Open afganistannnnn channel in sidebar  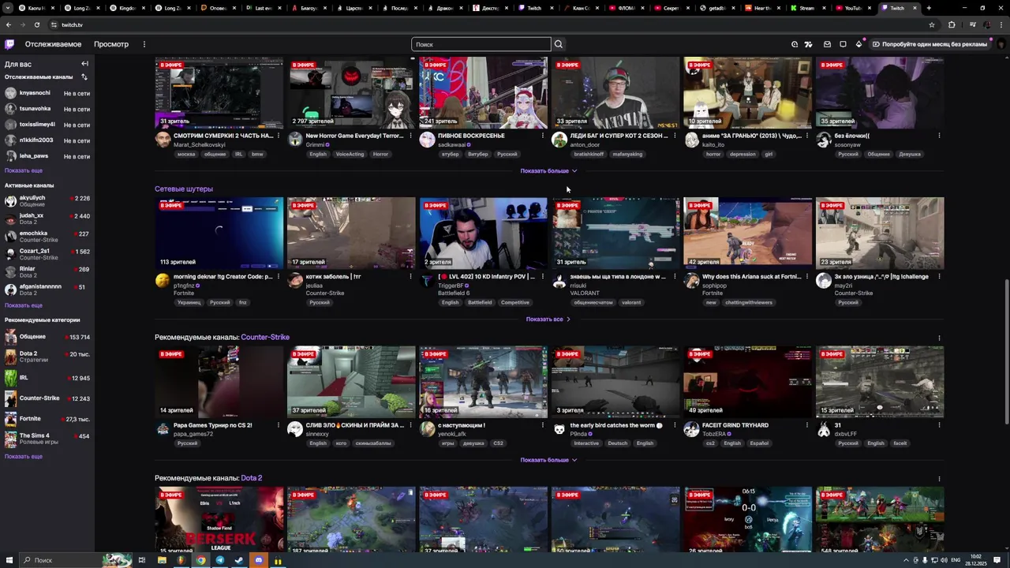point(47,290)
